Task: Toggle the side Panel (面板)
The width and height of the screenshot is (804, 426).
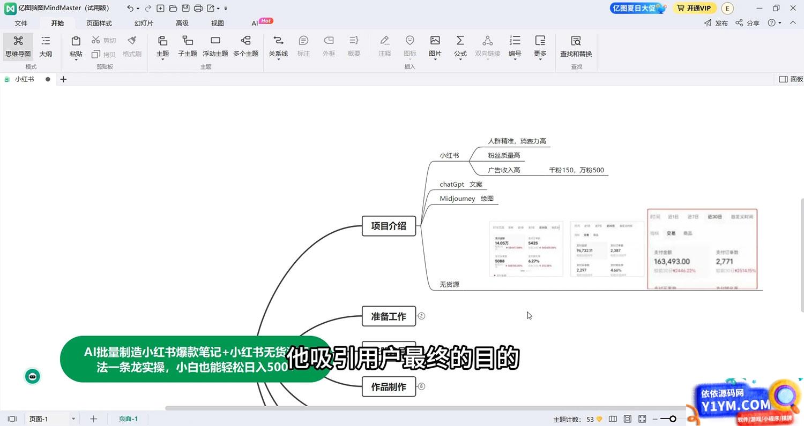Action: point(791,79)
